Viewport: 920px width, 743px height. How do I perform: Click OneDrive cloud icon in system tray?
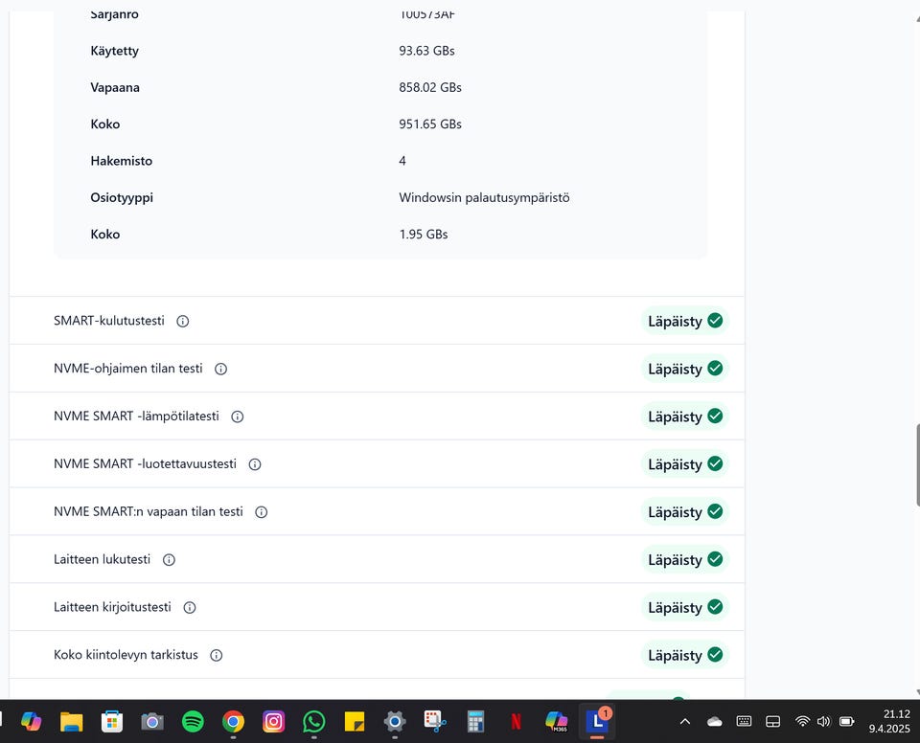[x=715, y=722]
